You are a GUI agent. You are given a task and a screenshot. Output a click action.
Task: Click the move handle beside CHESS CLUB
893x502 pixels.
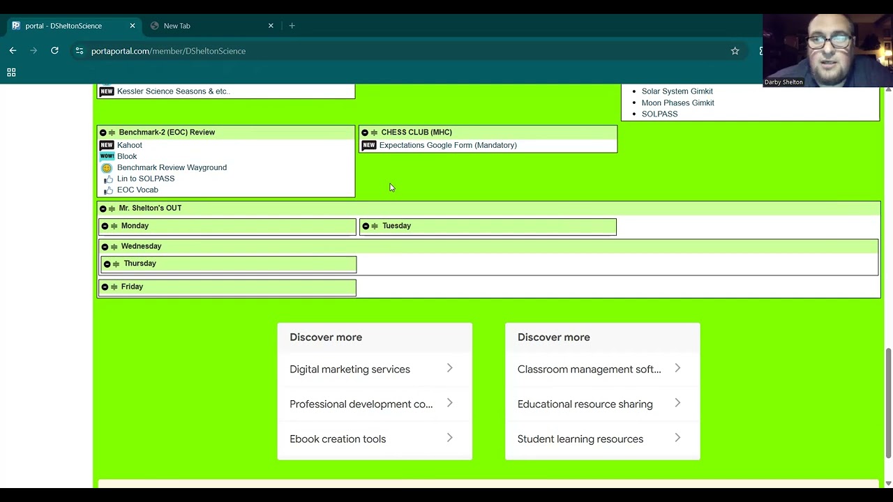pos(374,132)
